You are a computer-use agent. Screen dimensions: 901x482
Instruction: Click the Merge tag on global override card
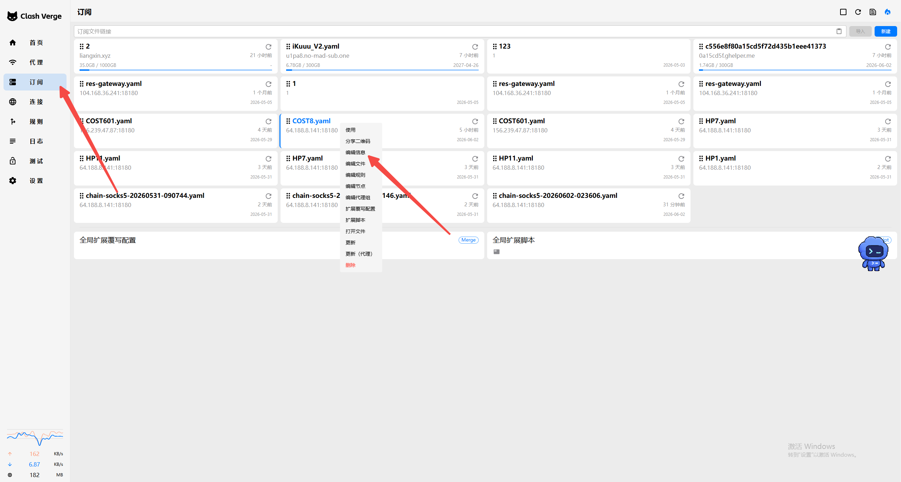click(x=468, y=240)
